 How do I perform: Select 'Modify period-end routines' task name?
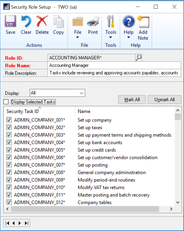[106, 180]
